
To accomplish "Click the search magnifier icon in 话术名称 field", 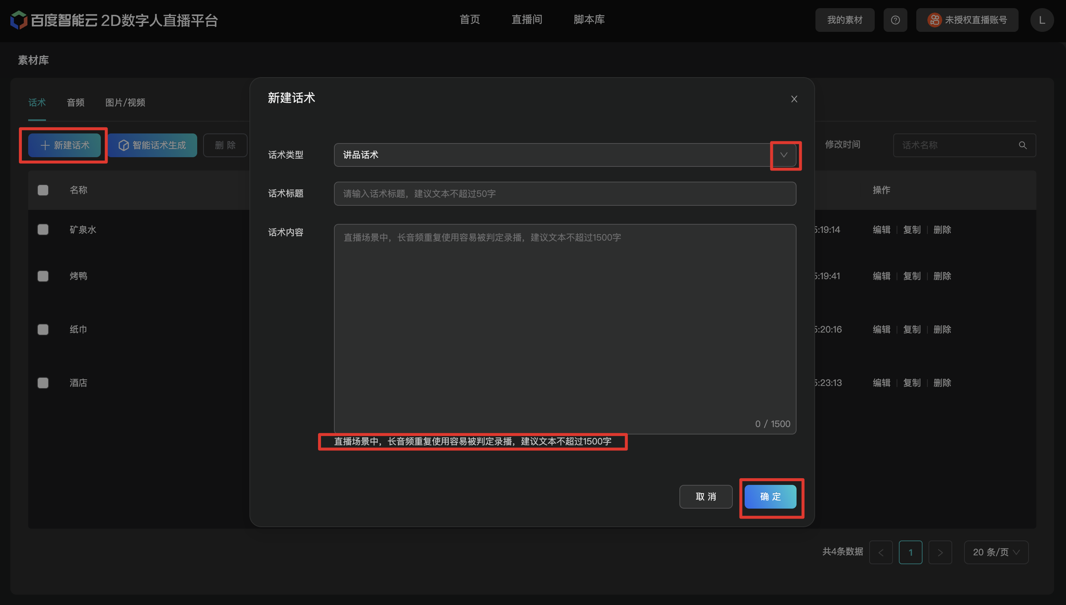I will click(x=1023, y=145).
